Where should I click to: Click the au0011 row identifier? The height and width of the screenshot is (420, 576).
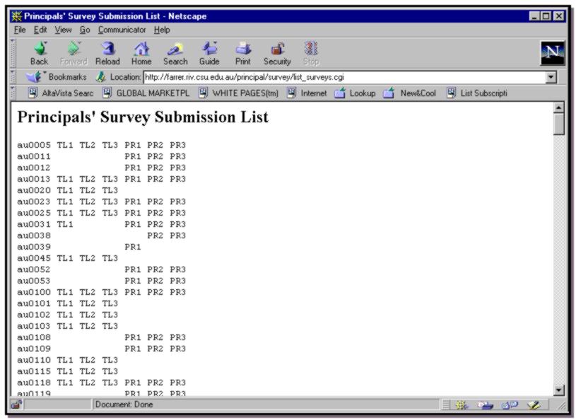pyautogui.click(x=34, y=156)
